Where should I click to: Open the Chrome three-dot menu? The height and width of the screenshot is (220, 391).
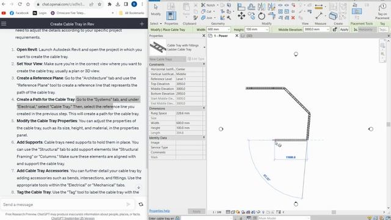pyautogui.click(x=142, y=4)
